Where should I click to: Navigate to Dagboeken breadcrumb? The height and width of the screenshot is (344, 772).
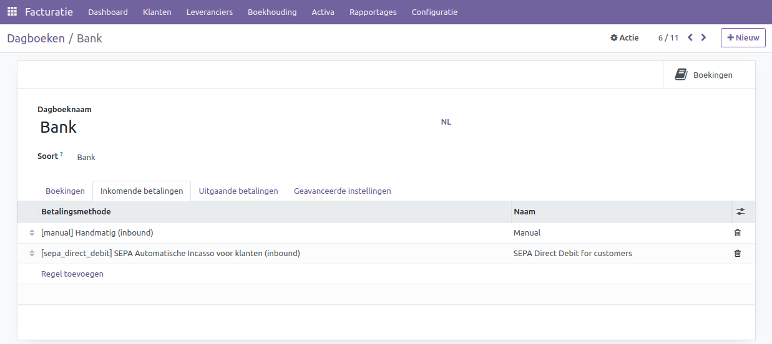point(36,38)
